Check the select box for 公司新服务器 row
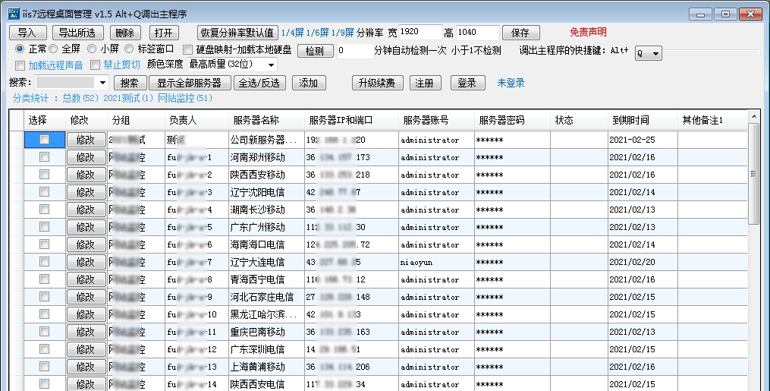Viewport: 770px width, 391px height. pyautogui.click(x=45, y=140)
